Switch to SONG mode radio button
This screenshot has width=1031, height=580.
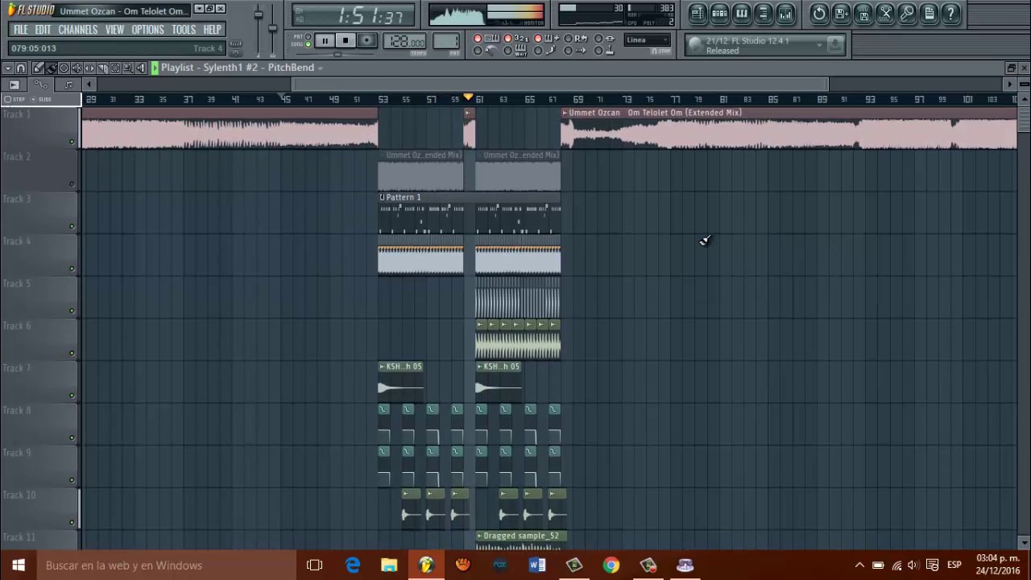pos(308,44)
